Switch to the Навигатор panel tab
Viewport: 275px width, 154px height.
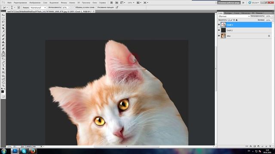click(245, 13)
